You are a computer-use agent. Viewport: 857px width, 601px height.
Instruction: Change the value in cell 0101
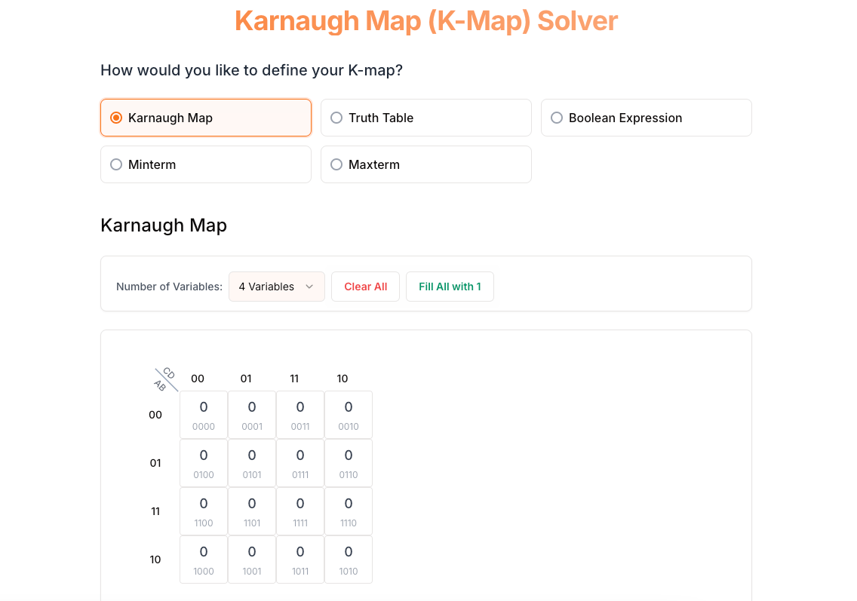(252, 463)
